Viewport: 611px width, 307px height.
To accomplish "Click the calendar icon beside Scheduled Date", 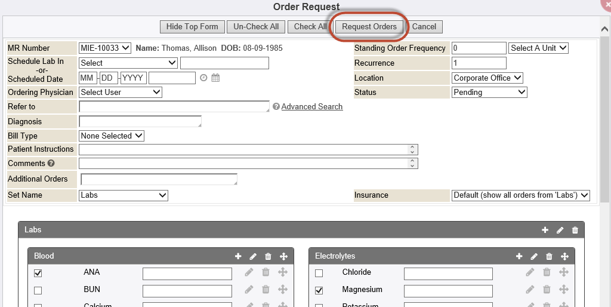I will [215, 78].
